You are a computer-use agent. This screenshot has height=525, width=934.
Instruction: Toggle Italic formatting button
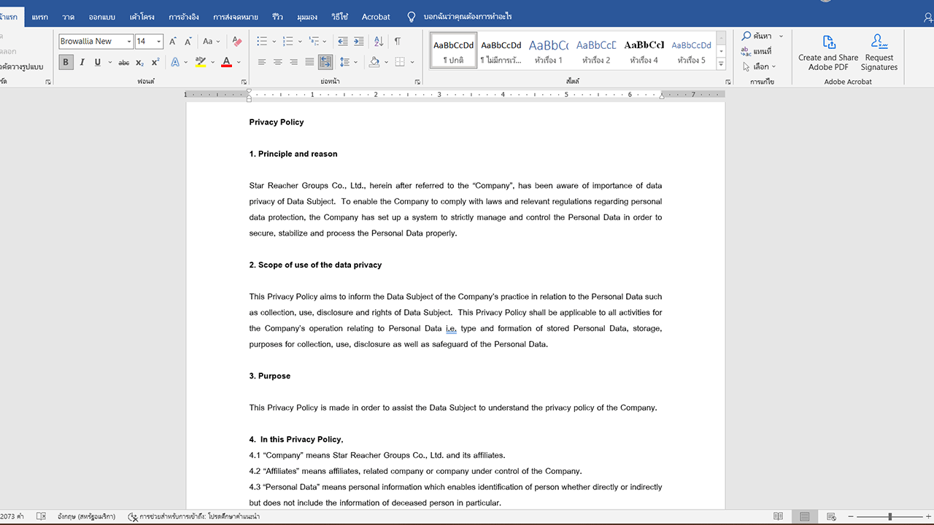pyautogui.click(x=82, y=63)
